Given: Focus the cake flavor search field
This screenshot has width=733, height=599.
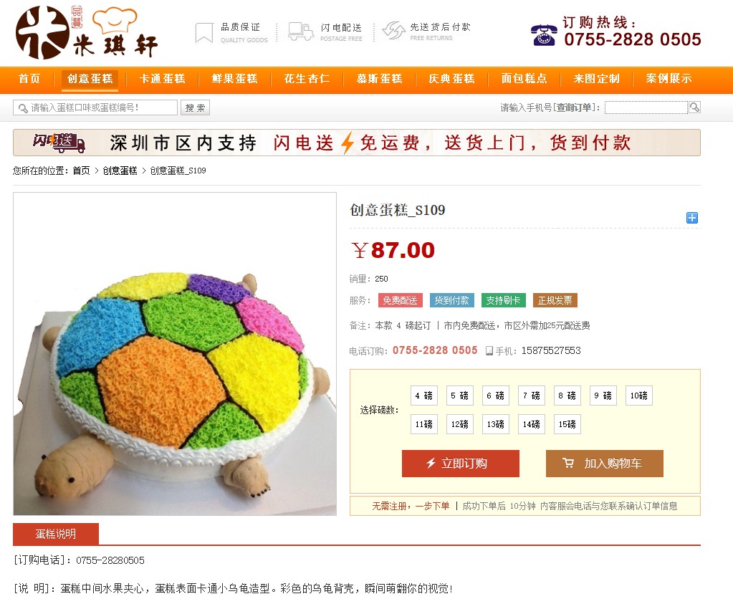Looking at the screenshot, I should click(95, 107).
